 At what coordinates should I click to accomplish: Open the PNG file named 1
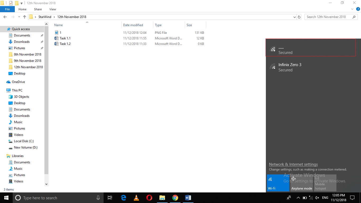point(60,33)
